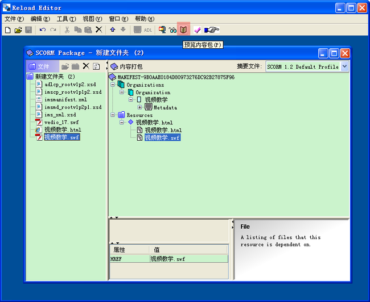Click the open-folder icon in the file panel toolbar
Viewport: 370px width, 302px height.
coord(65,66)
